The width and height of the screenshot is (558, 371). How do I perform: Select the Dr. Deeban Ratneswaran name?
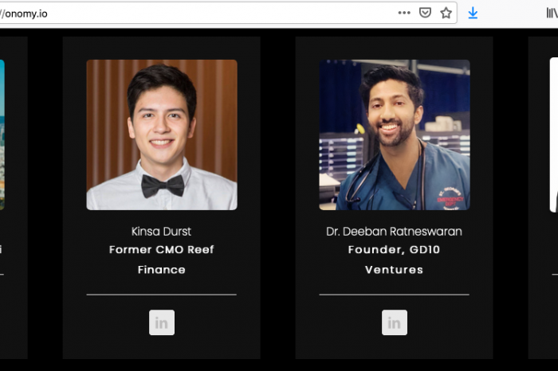pyautogui.click(x=394, y=232)
